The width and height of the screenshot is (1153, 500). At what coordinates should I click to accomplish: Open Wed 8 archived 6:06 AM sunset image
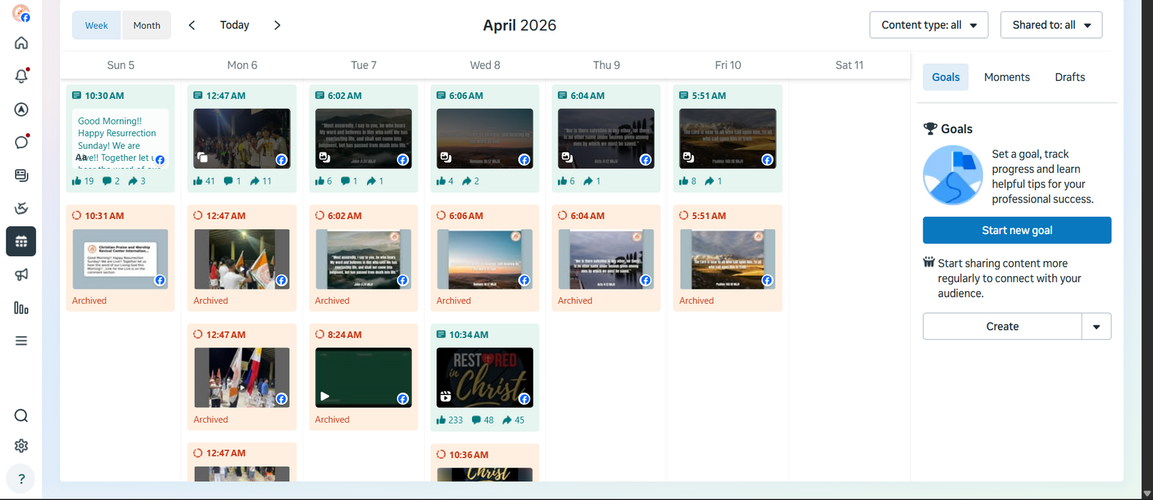(x=485, y=259)
